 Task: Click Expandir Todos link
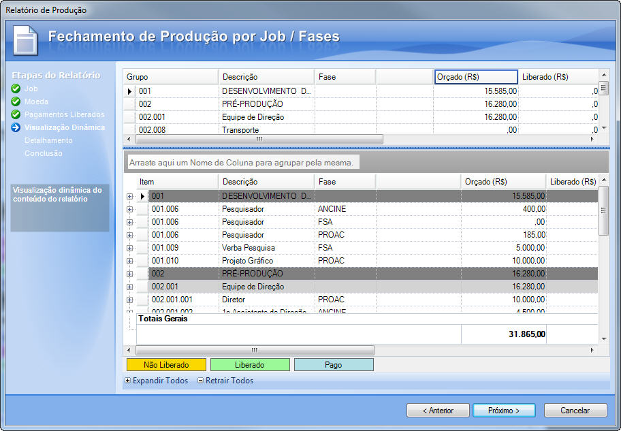click(157, 381)
